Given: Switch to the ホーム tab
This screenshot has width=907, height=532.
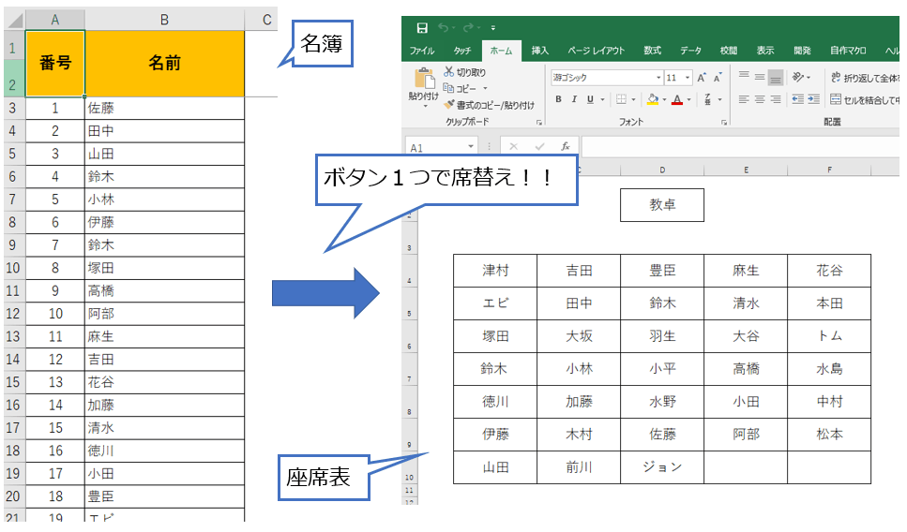Looking at the screenshot, I should point(501,51).
